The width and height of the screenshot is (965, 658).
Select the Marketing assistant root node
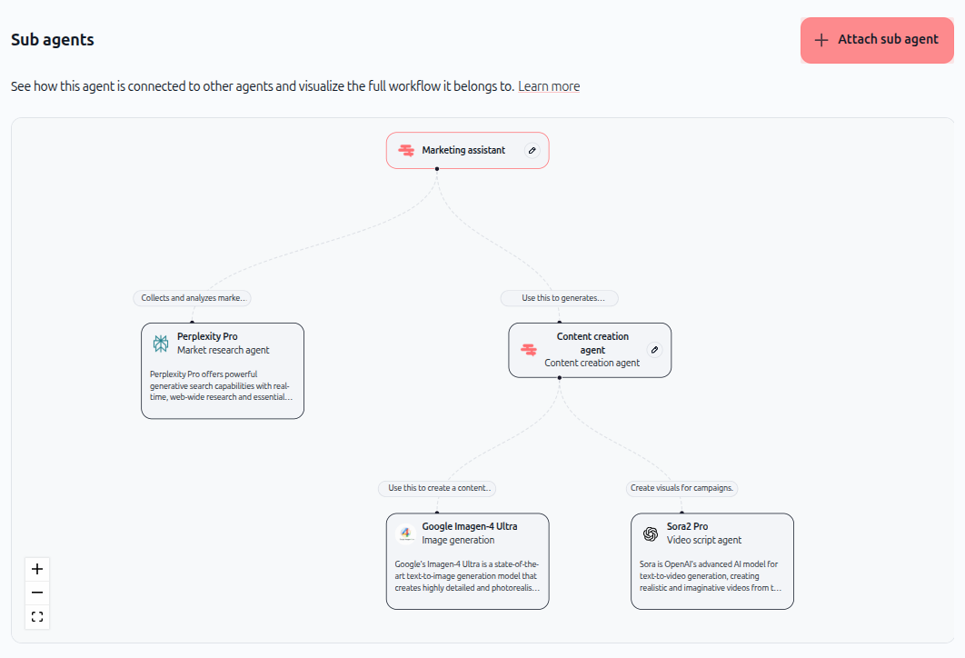pyautogui.click(x=468, y=150)
